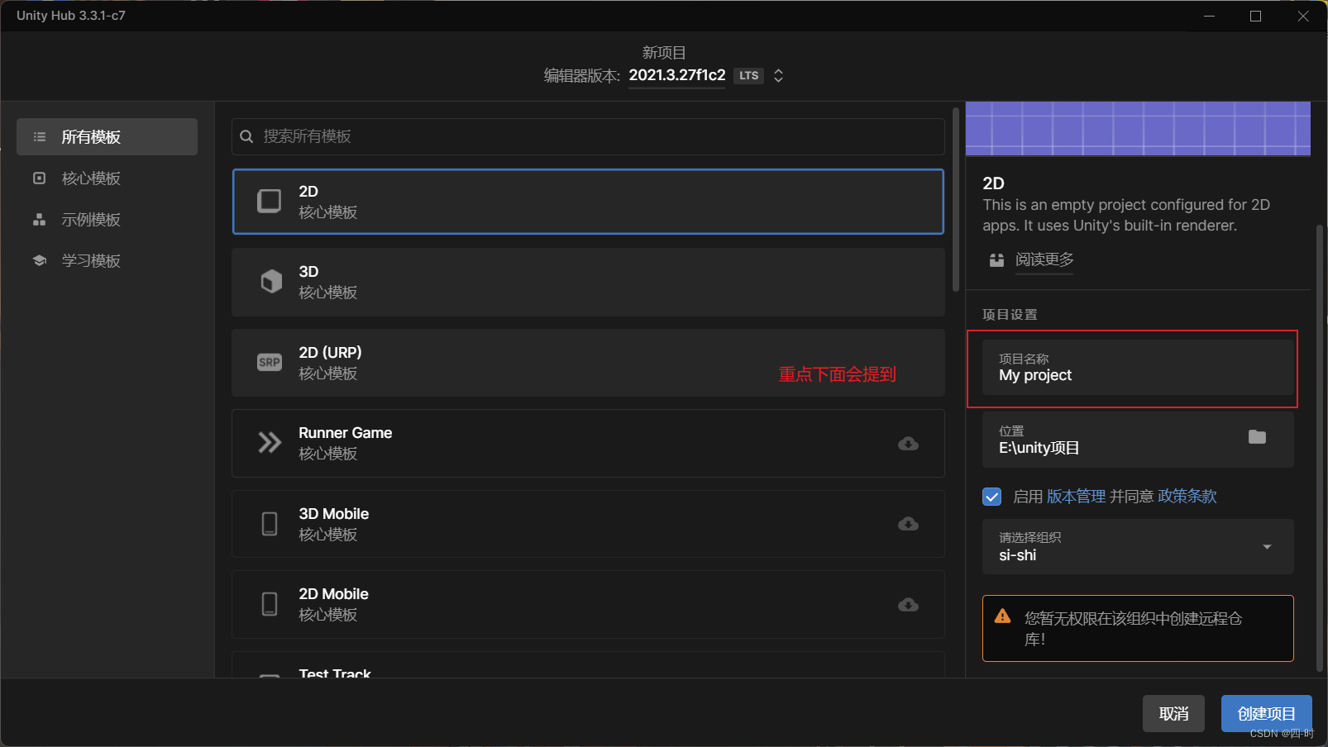The height and width of the screenshot is (747, 1328).
Task: Open the 政策条款 link
Action: 1187,497
